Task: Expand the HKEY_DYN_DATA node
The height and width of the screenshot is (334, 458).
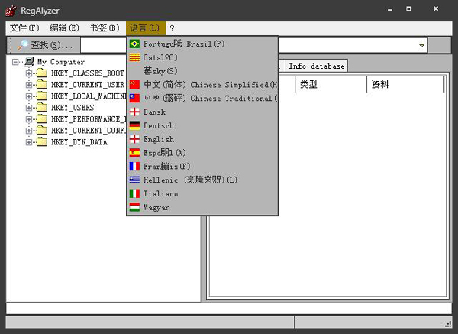Action: pyautogui.click(x=29, y=142)
